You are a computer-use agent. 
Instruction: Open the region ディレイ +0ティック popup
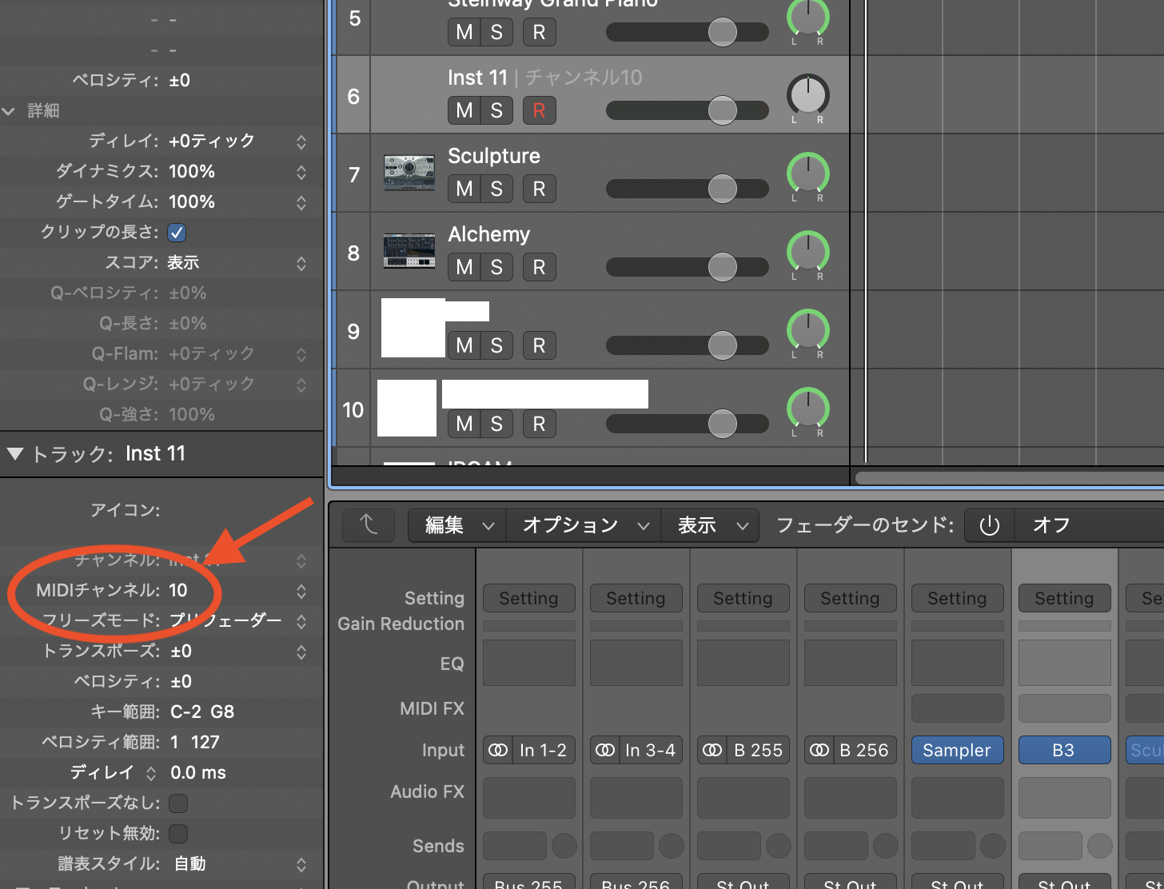[x=301, y=142]
